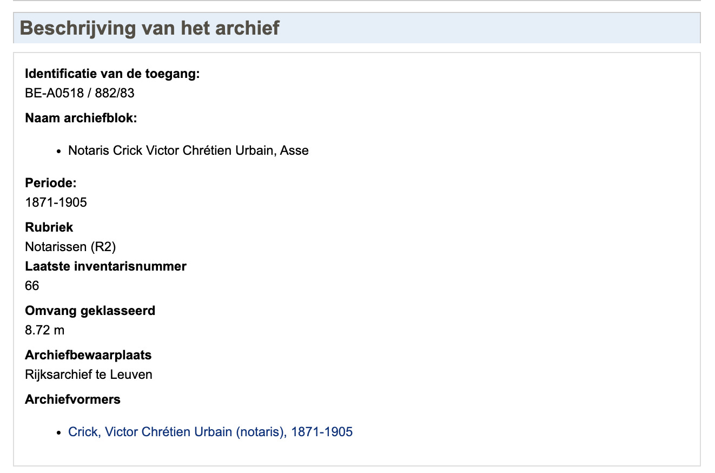Viewport: 715px width, 473px height.
Task: Click the Periode label
Action: tap(51, 183)
